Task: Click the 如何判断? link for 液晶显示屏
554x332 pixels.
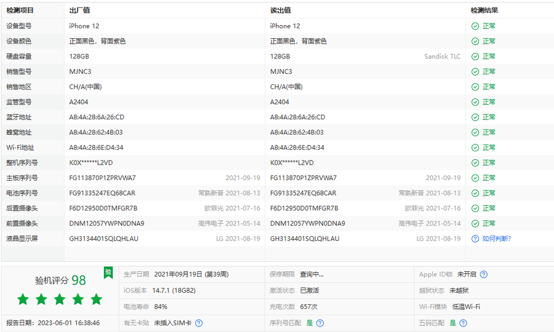Action: coord(497,239)
